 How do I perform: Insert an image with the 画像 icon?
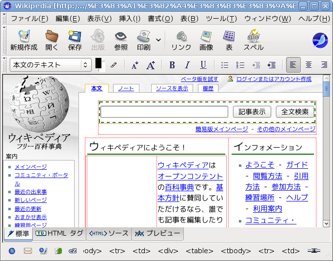pyautogui.click(x=206, y=40)
